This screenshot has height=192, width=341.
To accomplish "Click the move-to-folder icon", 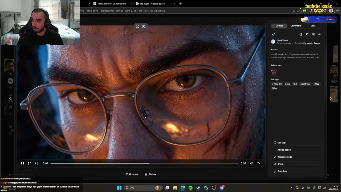I will pos(314,34).
